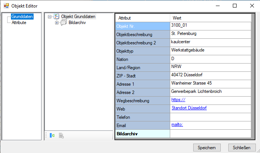Edit the value Gerwerbepark Lichtenbroich

point(211,92)
